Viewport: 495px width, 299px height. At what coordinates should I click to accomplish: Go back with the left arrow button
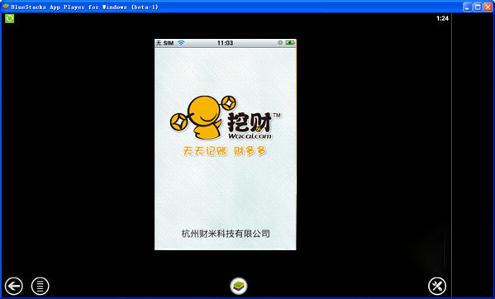[14, 286]
